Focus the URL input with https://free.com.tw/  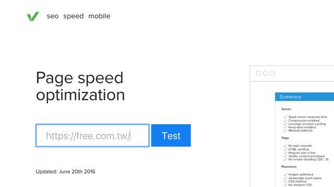[92, 136]
